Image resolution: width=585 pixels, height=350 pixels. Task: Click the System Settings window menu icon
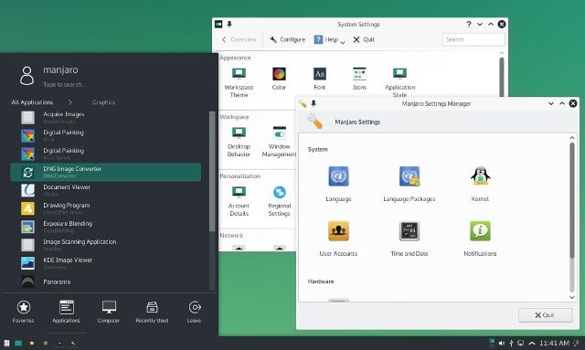(x=218, y=25)
